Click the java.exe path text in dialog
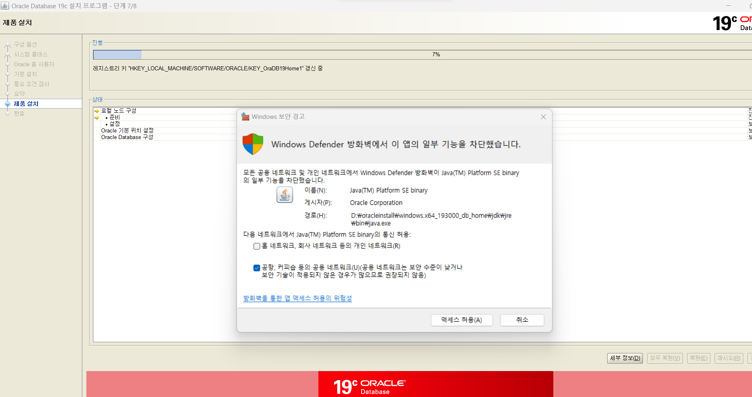Screen dimensions: 752x397 431,219
